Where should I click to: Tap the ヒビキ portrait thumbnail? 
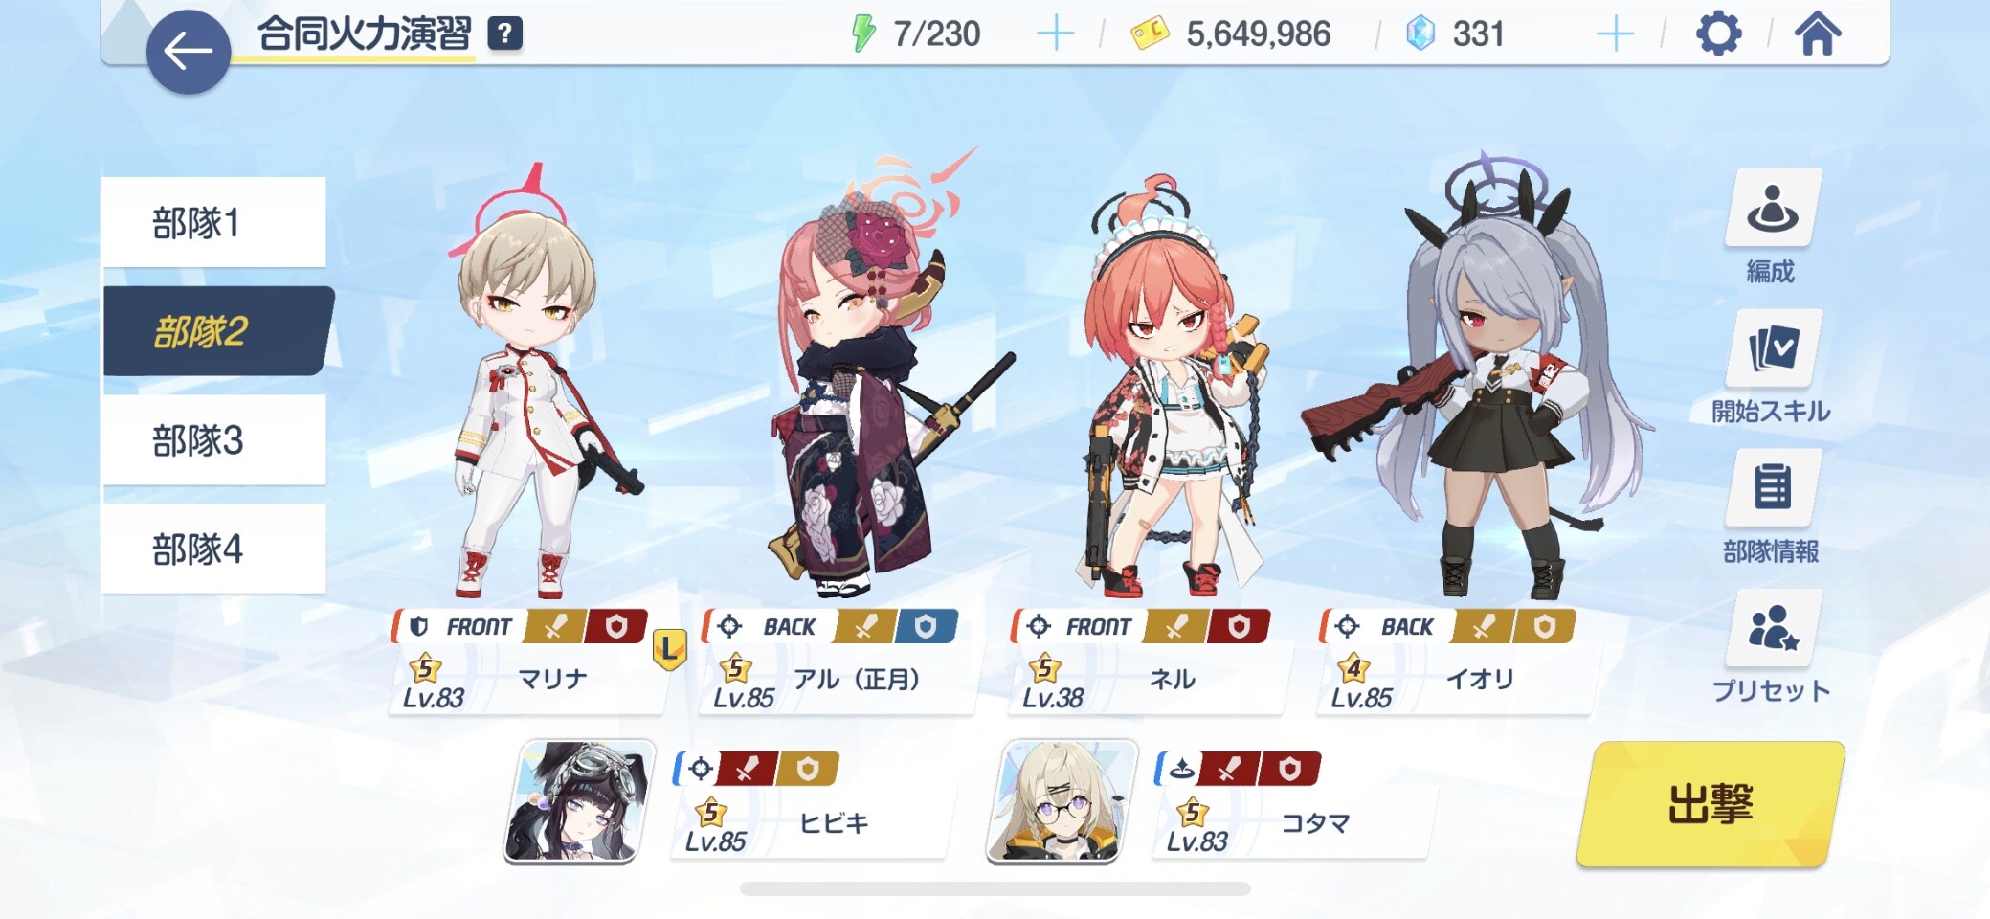[580, 802]
